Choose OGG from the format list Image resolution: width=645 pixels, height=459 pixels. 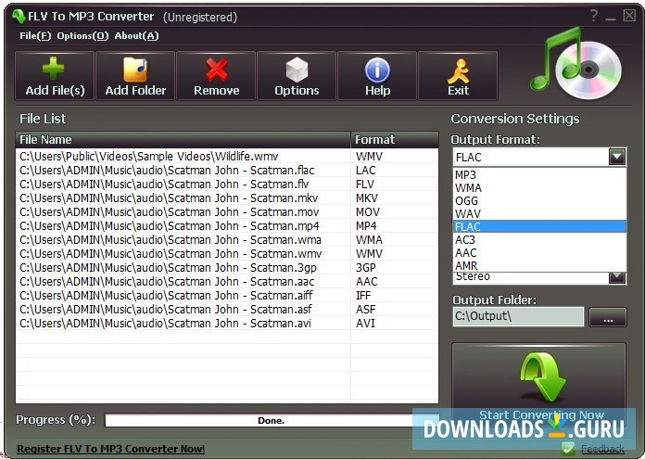(x=539, y=201)
